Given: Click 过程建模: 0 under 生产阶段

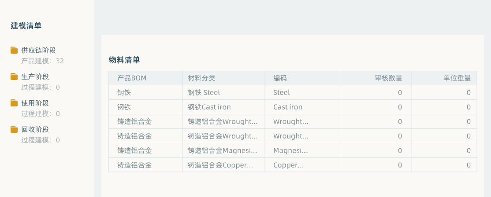Looking at the screenshot, I should coord(41,88).
